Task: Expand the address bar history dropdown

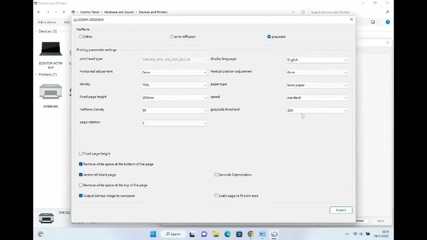Action: (x=293, y=12)
